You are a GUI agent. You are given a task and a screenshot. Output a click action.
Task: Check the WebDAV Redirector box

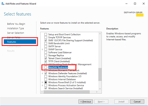tap(46, 67)
